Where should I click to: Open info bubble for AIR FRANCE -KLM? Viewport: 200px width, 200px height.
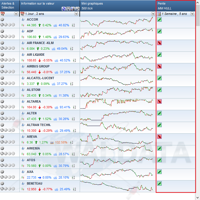(23, 43)
